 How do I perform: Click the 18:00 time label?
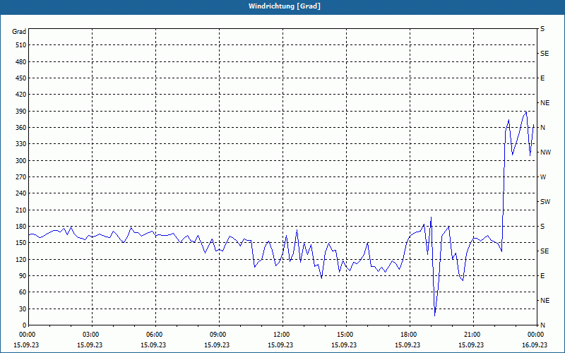(408, 334)
